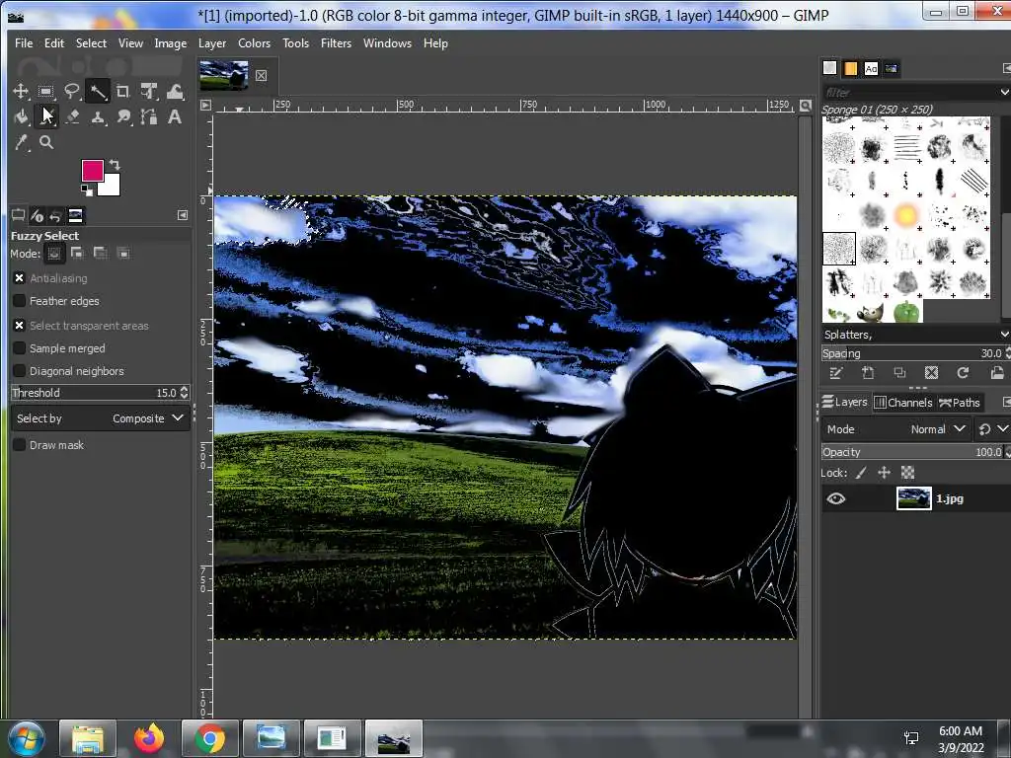Open the Select by Composite dropdown
The width and height of the screenshot is (1011, 758).
[101, 418]
